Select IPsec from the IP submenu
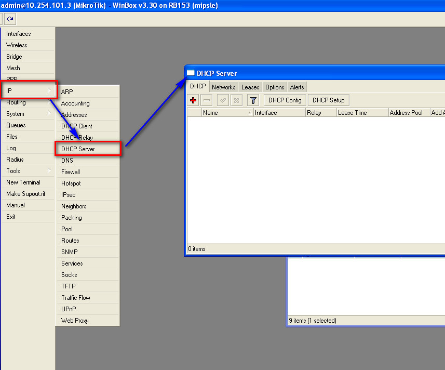Viewport: 445px width, 370px height. pos(88,195)
